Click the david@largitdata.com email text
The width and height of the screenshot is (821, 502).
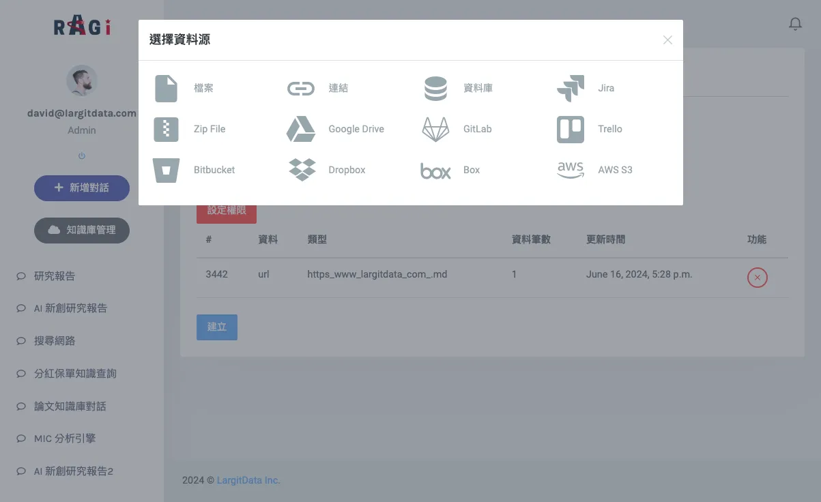coord(82,113)
